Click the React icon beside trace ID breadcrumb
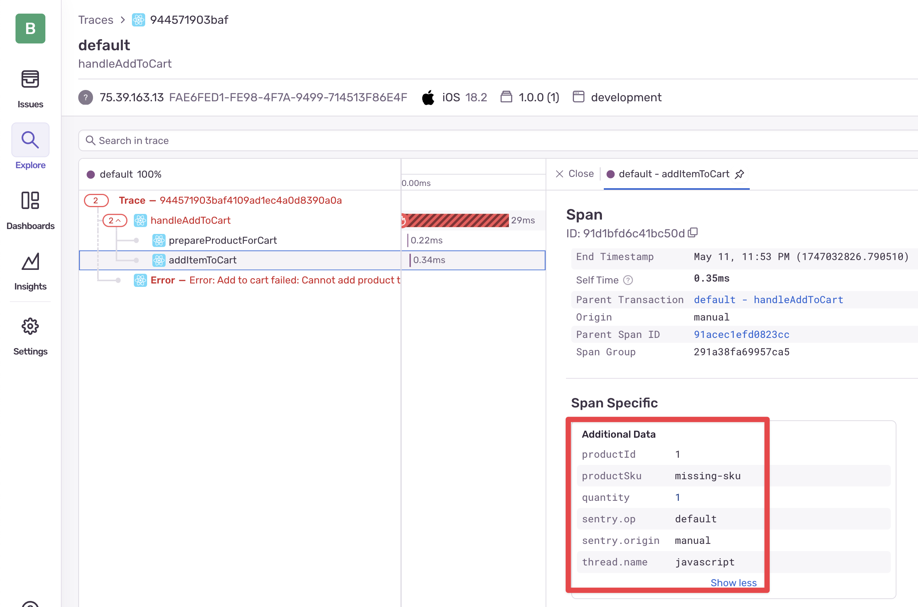 (x=138, y=20)
